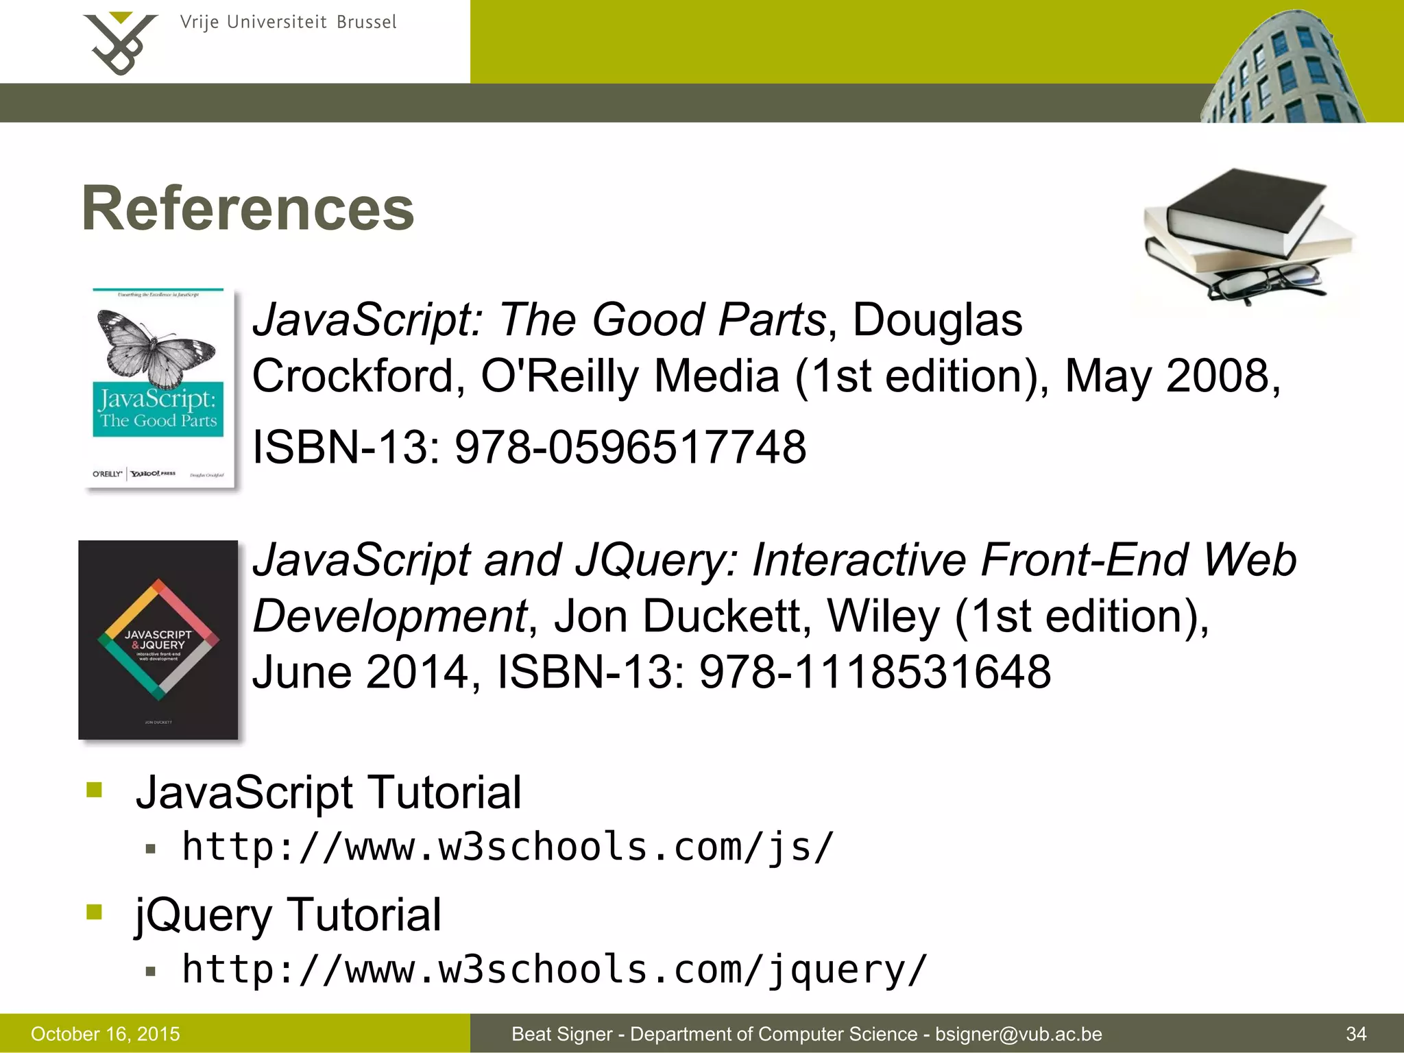Screen dimensions: 1404x1053
Task: Open the w3schools.com/jquery/ link
Action: click(x=554, y=969)
